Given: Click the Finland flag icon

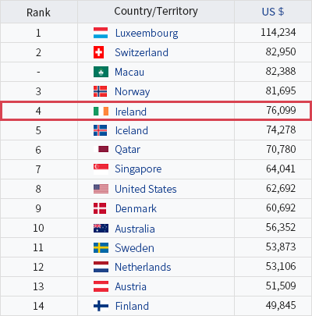Looking at the screenshot, I should 101,306.
